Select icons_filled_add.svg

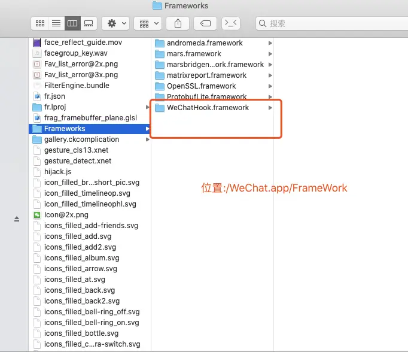(78, 236)
